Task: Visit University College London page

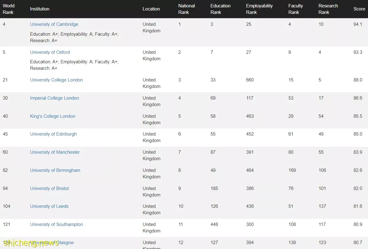Action: 56,80
